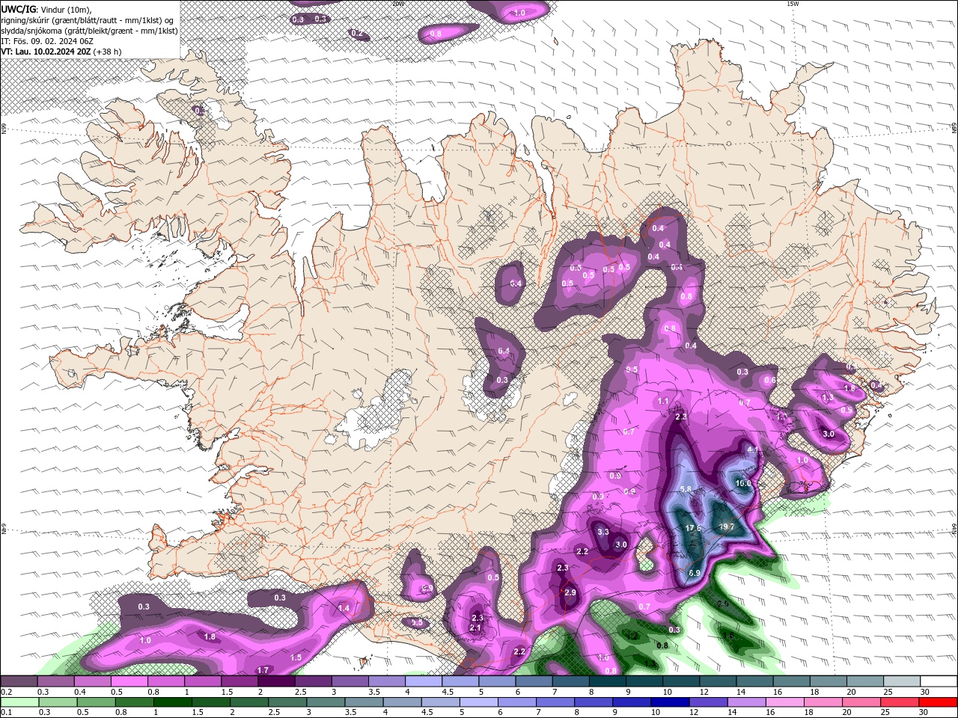The image size is (958, 718).
Task: Click the 1.7 value label on the map
Action: (x=263, y=670)
